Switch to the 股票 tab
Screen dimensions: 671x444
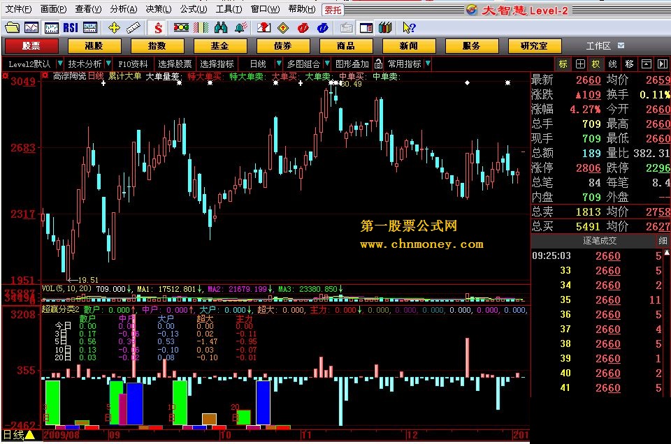tap(31, 45)
